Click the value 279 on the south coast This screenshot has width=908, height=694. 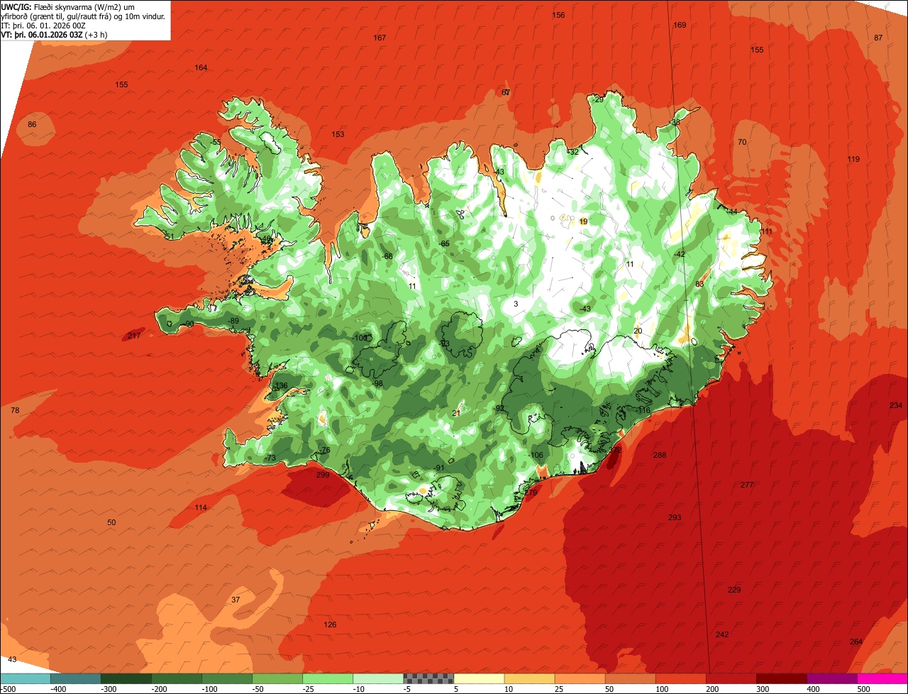click(531, 492)
